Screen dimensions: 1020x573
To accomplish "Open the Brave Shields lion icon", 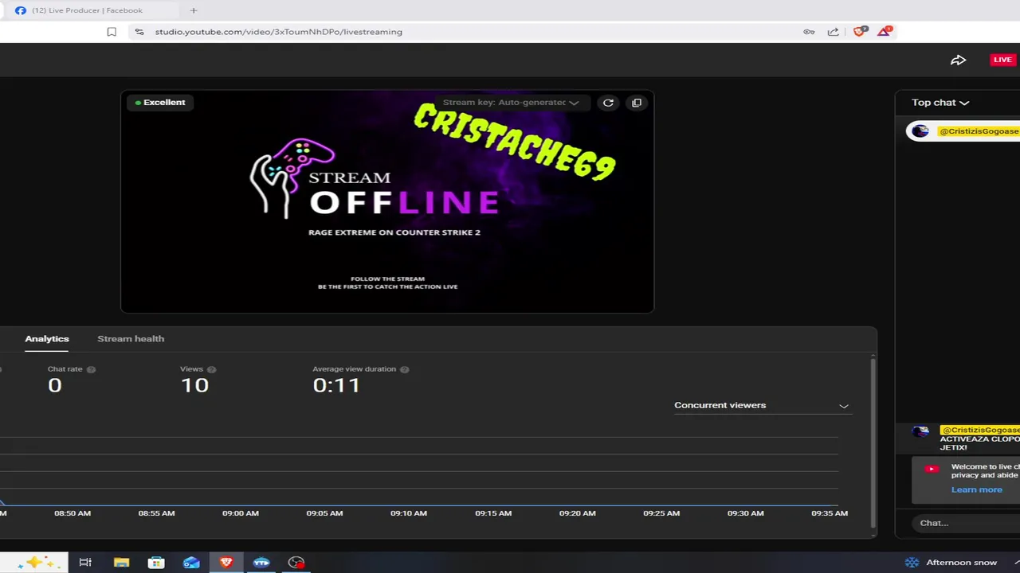I will click(x=859, y=32).
